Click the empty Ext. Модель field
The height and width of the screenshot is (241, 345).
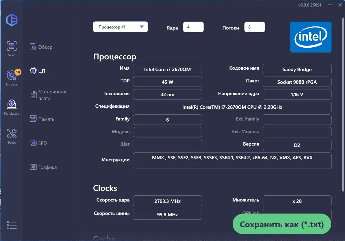point(297,132)
